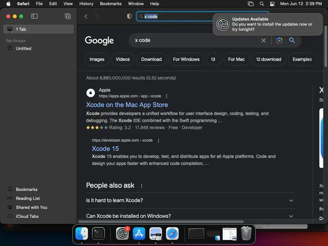The height and width of the screenshot is (246, 328).
Task: Toggle the Safari sidebar button
Action: pyautogui.click(x=34, y=16)
